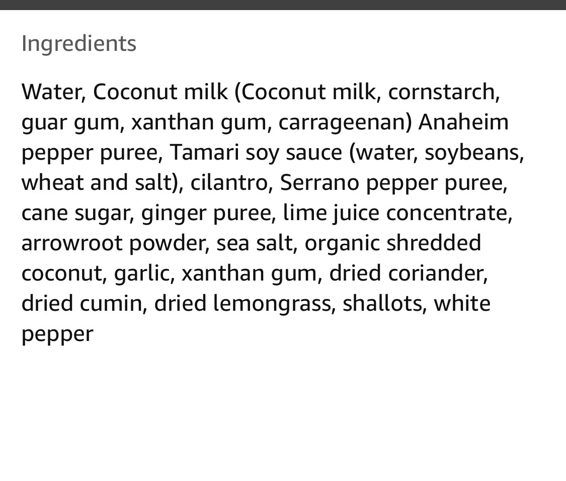Select the word "shredded"

pyautogui.click(x=433, y=243)
